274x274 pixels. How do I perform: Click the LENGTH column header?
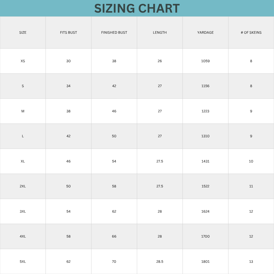point(160,33)
